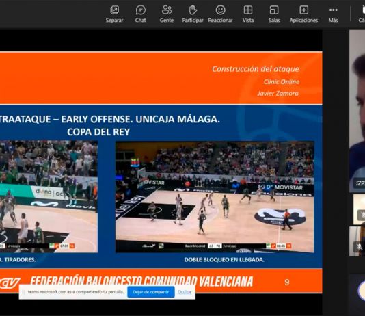
Task: Click the Separar pop-out icon
Action: pyautogui.click(x=114, y=10)
